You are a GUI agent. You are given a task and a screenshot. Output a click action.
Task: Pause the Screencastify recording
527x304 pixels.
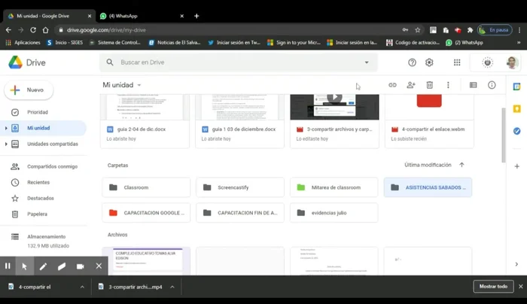[8, 266]
